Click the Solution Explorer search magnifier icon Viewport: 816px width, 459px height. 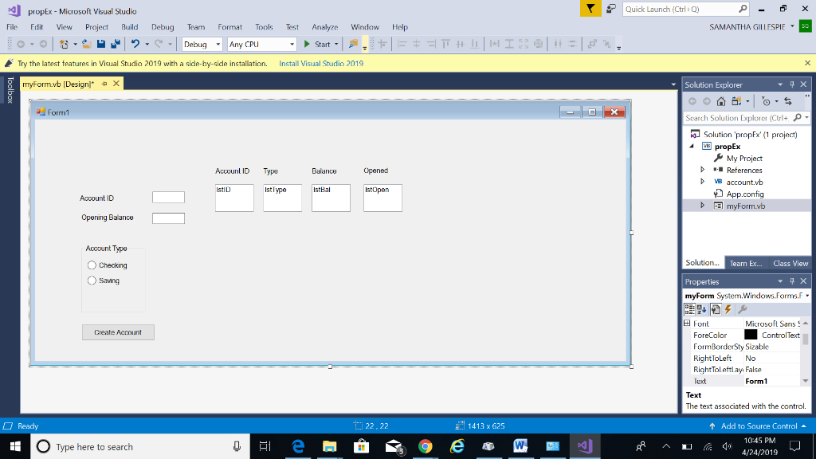point(797,118)
